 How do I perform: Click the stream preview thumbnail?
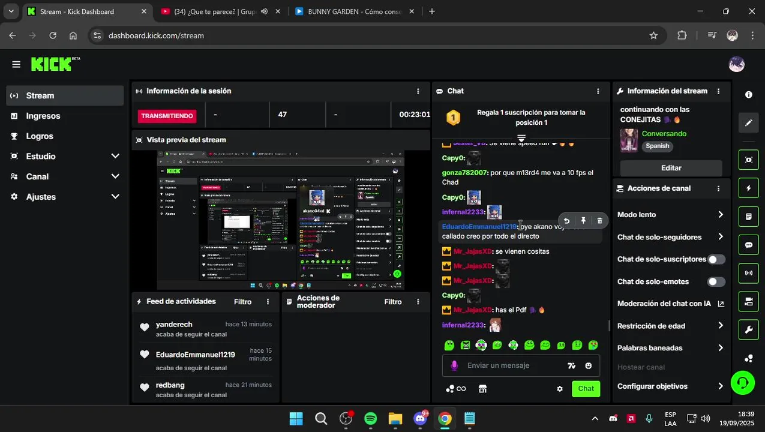280,220
